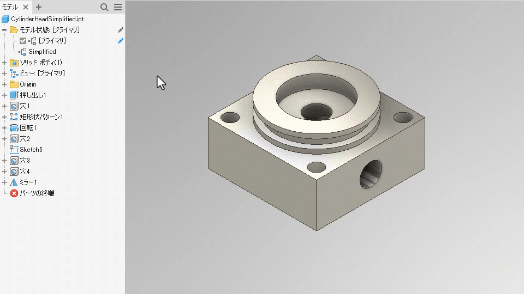Expand the 穴1 feature
Screen dimensions: 524x294
coord(4,106)
